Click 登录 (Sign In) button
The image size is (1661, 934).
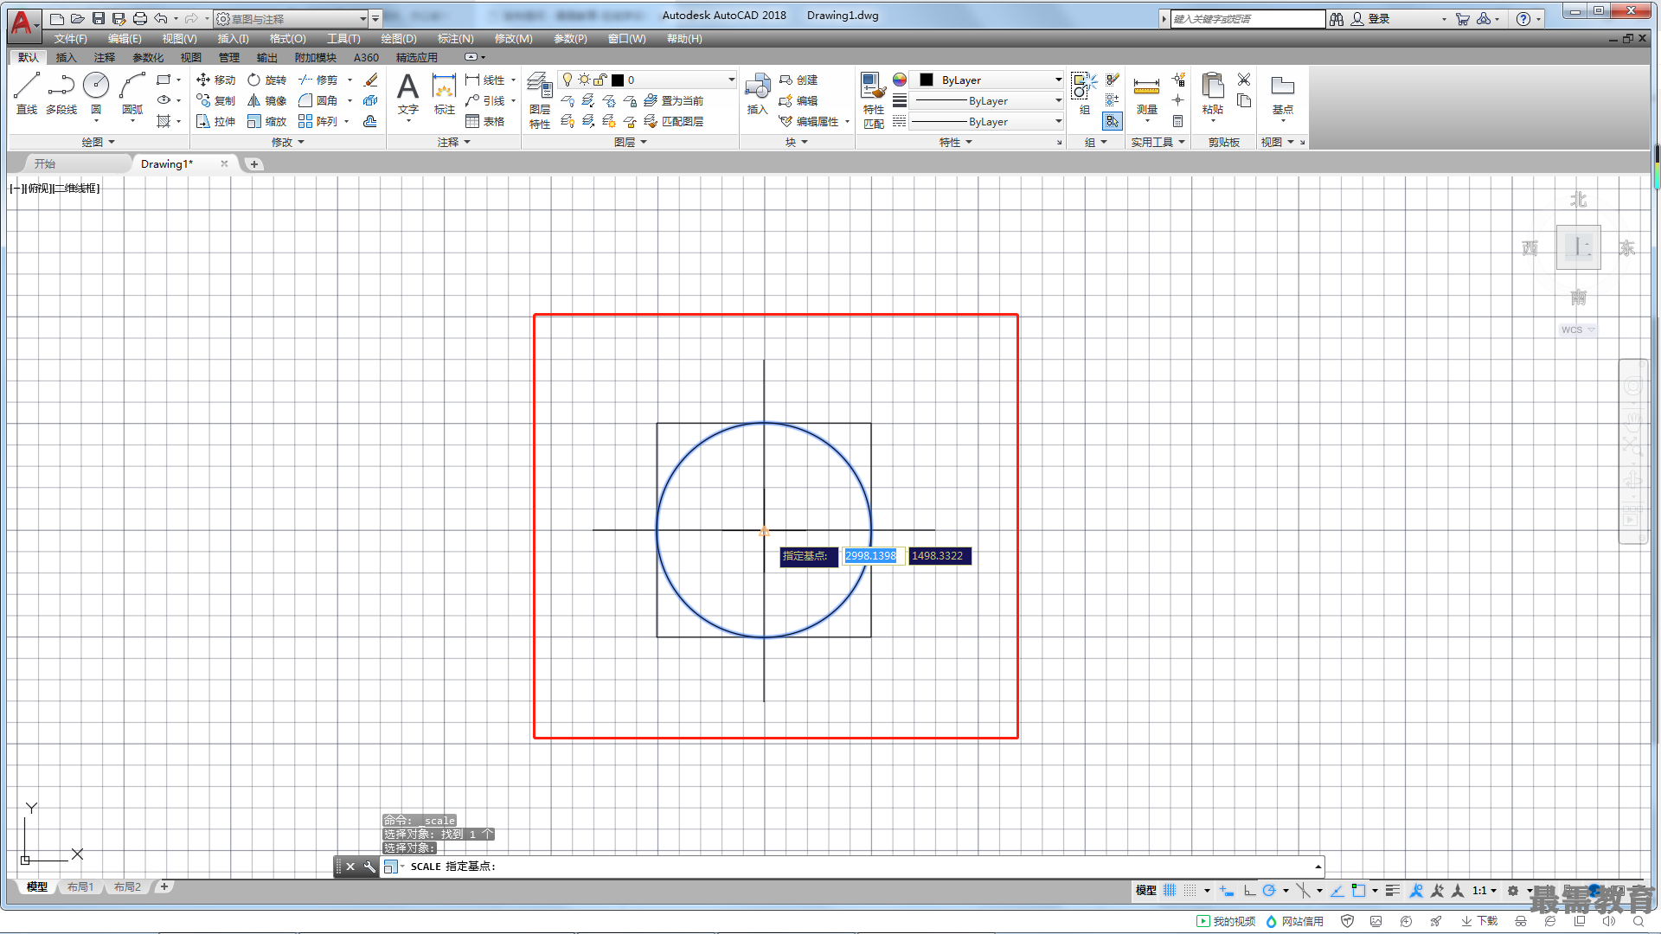1370,18
